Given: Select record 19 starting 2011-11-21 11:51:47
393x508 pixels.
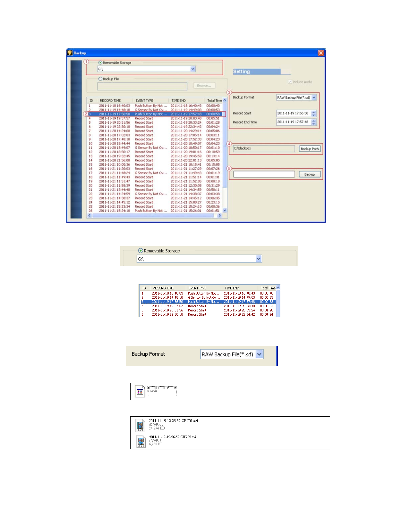Looking at the screenshot, I should click(155, 181).
